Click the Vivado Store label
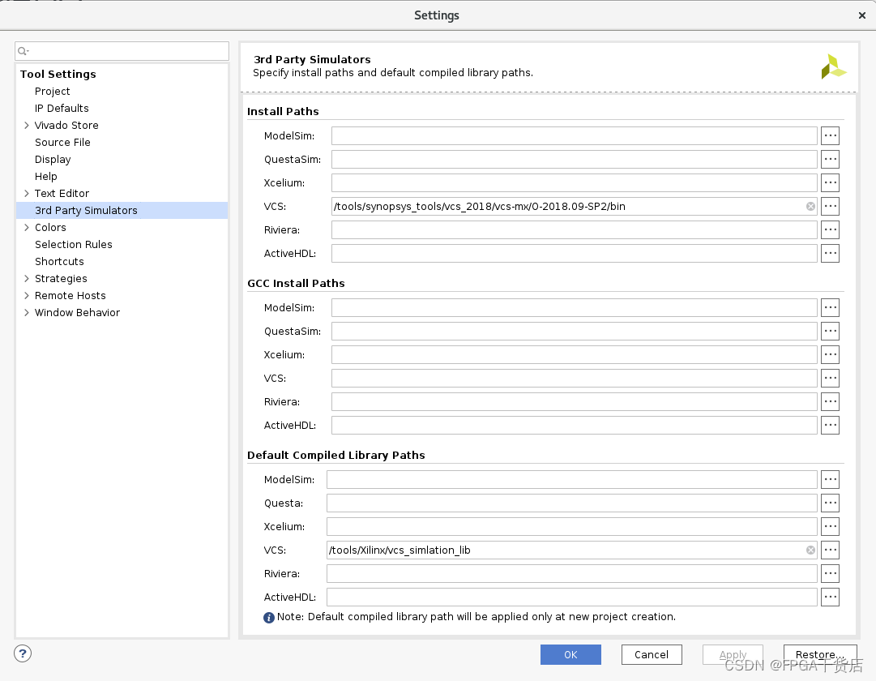Screen dimensions: 876x681 coord(66,125)
